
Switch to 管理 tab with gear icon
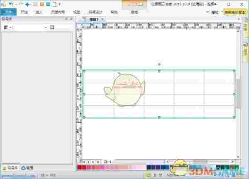pyautogui.click(x=27, y=168)
